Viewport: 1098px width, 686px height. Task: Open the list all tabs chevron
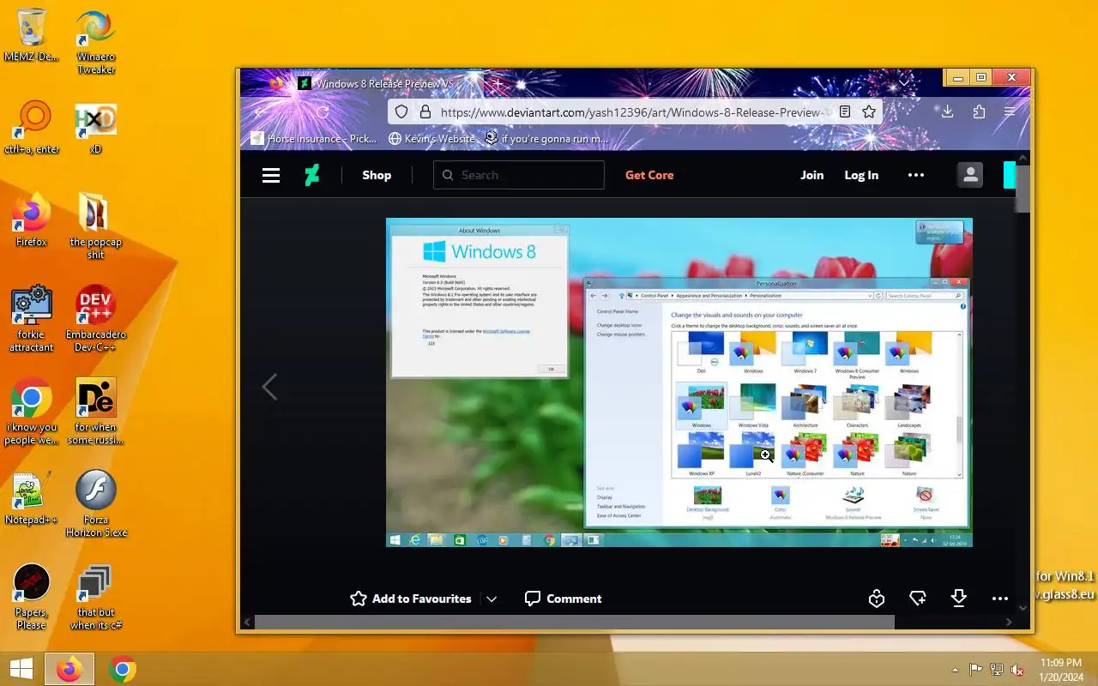904,83
